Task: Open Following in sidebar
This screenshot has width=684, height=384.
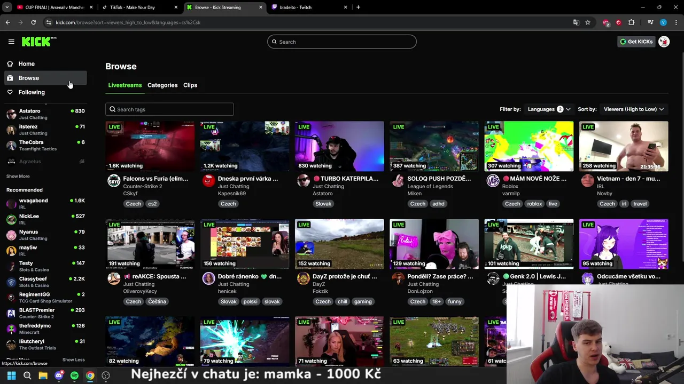Action: point(46,92)
